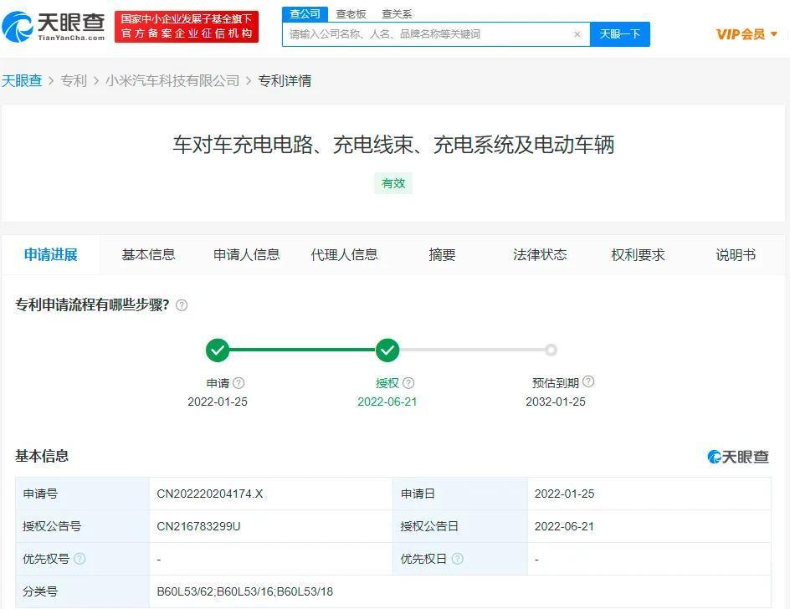Screen dimensions: 790x609
Task: Click classification B60L53/62;B60L53/16;B60L53/18
Action: pyautogui.click(x=245, y=591)
